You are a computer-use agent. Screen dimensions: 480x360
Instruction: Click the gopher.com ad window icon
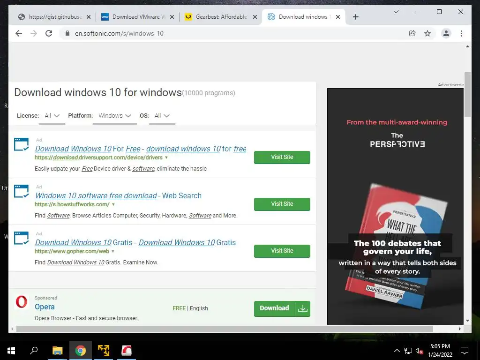click(22, 238)
